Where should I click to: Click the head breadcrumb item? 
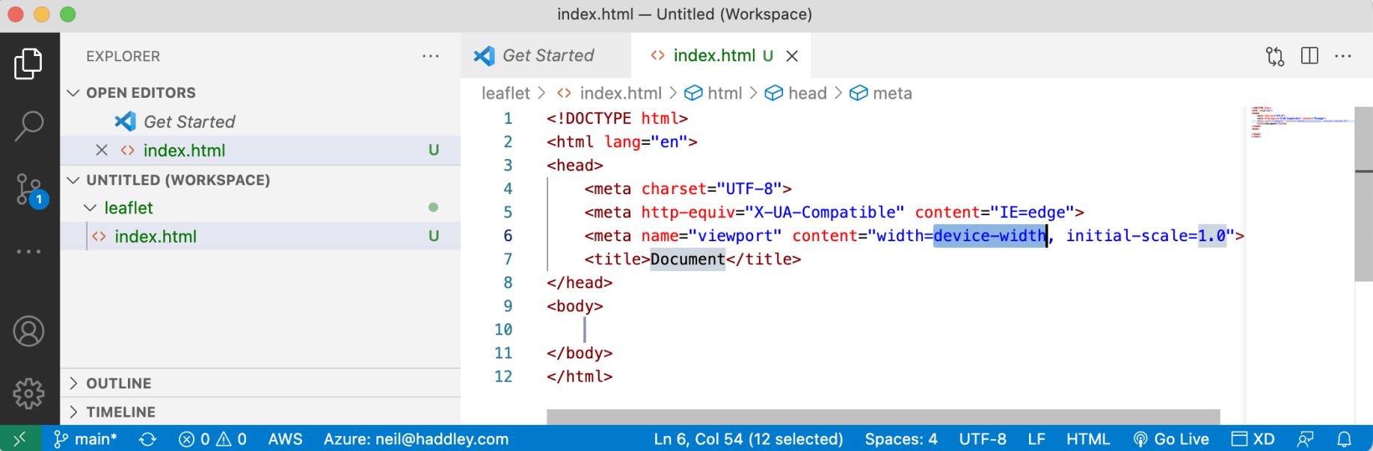coord(807,93)
